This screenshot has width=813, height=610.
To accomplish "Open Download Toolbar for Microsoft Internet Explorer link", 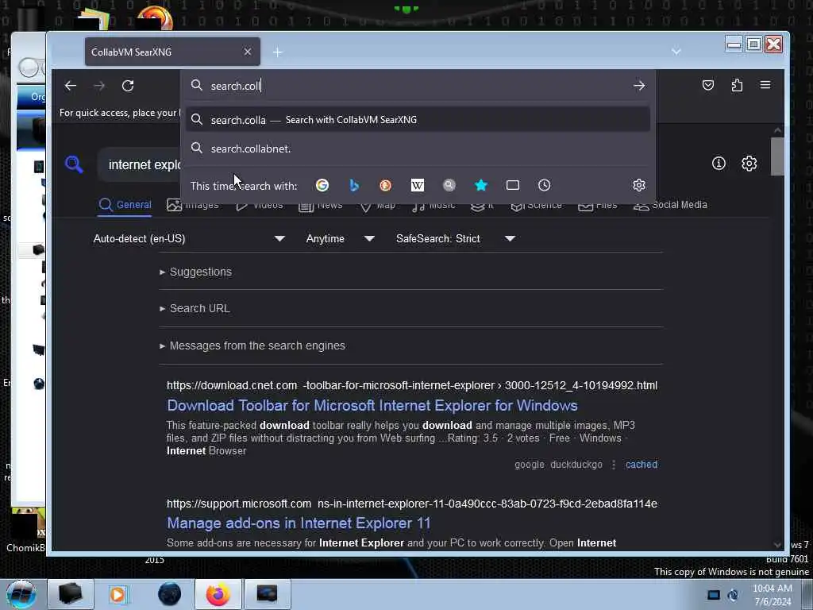I will click(x=372, y=405).
